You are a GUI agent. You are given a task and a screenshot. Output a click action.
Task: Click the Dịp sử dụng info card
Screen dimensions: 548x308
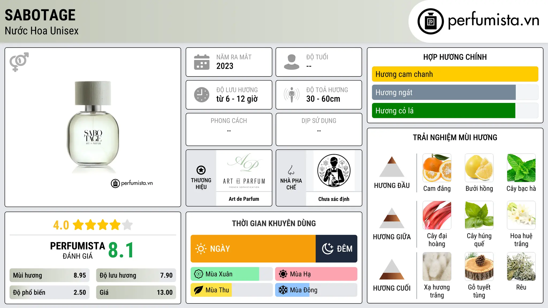tap(319, 129)
